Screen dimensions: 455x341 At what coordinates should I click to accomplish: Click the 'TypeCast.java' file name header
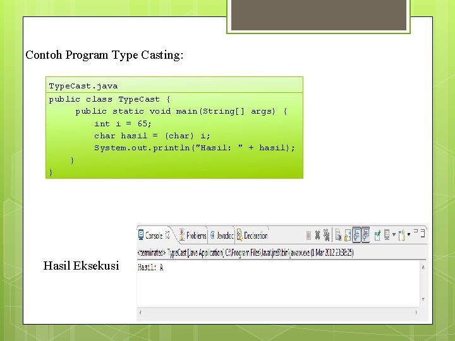(83, 86)
